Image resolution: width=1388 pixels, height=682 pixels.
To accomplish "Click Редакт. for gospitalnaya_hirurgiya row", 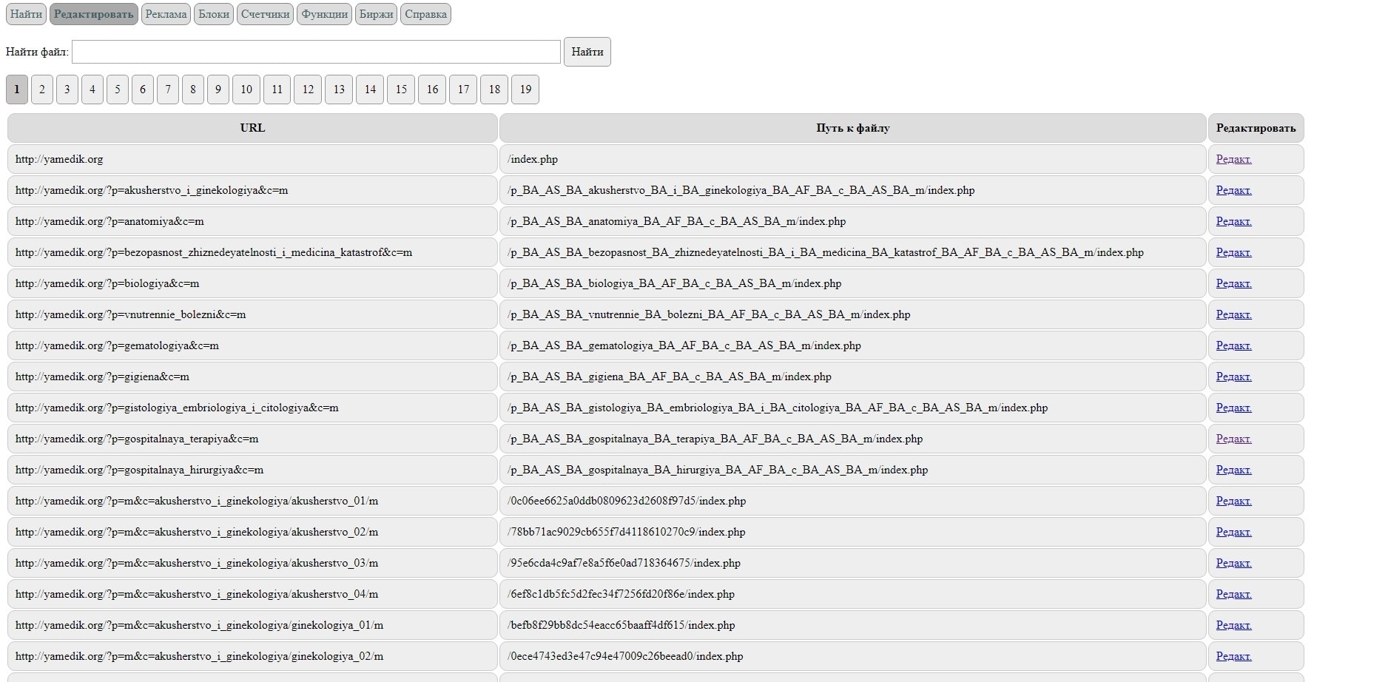I will click(x=1233, y=470).
